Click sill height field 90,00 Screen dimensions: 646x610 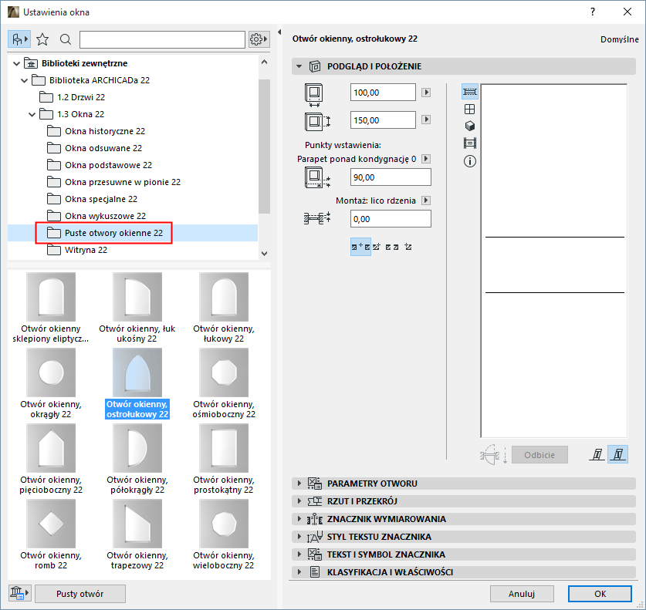point(391,177)
